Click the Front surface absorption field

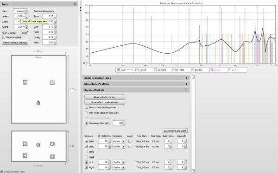tap(48, 16)
